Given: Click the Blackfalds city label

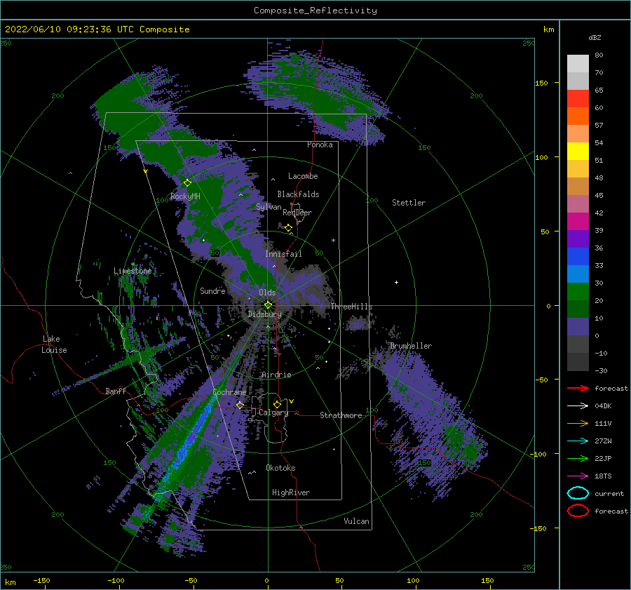Looking at the screenshot, I should pos(298,194).
